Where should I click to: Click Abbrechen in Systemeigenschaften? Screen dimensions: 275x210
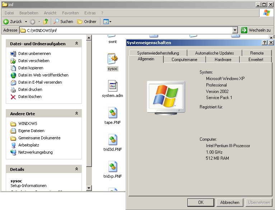tap(230, 202)
